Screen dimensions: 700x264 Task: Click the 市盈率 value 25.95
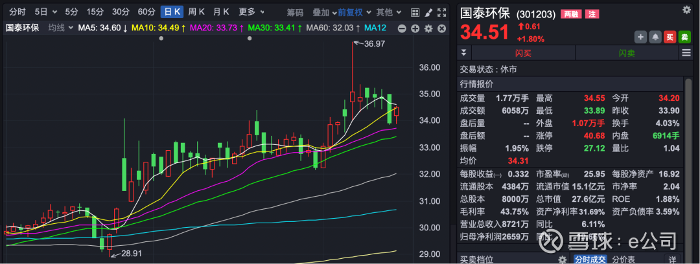pos(594,173)
